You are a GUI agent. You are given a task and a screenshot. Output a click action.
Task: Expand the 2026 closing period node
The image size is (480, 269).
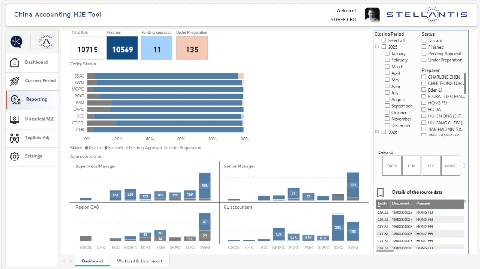coord(377,132)
